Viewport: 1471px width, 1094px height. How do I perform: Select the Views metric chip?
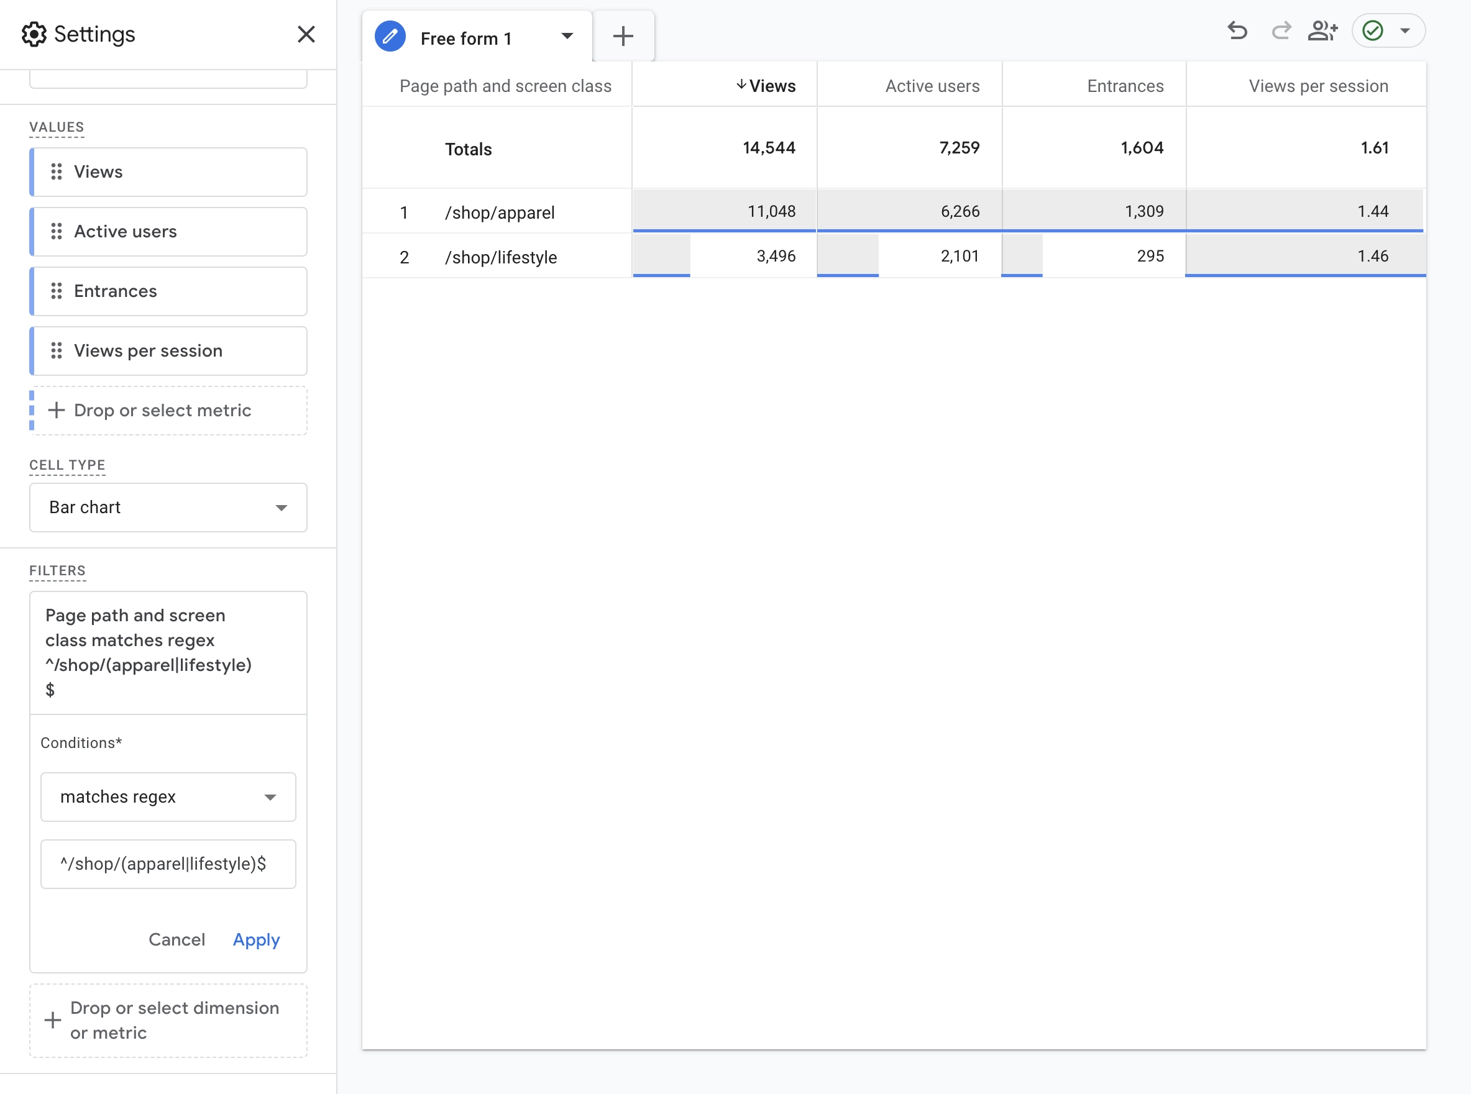pyautogui.click(x=168, y=172)
